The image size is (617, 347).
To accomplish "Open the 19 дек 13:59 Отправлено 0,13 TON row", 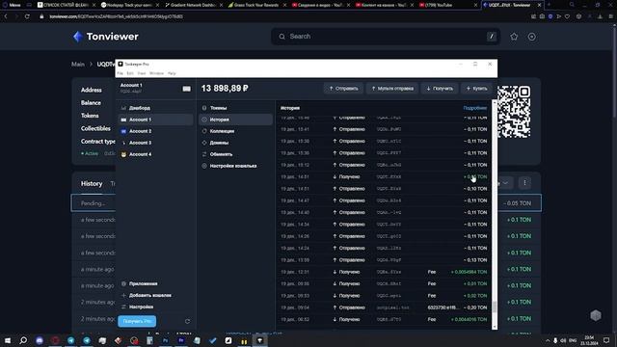I will coord(384,260).
